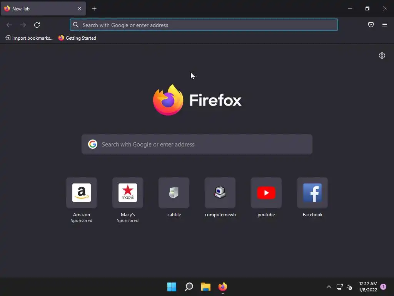Open a new tab with plus button

tap(94, 9)
